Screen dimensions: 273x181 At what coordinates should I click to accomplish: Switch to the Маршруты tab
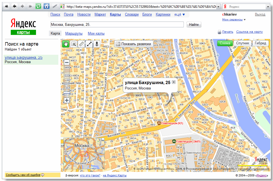(x=74, y=33)
